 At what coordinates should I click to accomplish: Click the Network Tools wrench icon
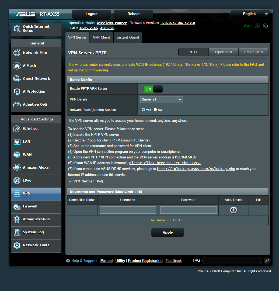click(x=17, y=245)
